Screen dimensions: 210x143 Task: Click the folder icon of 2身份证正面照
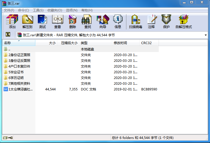coord(5,55)
